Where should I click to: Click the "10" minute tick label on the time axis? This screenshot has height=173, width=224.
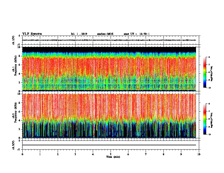point(199,154)
